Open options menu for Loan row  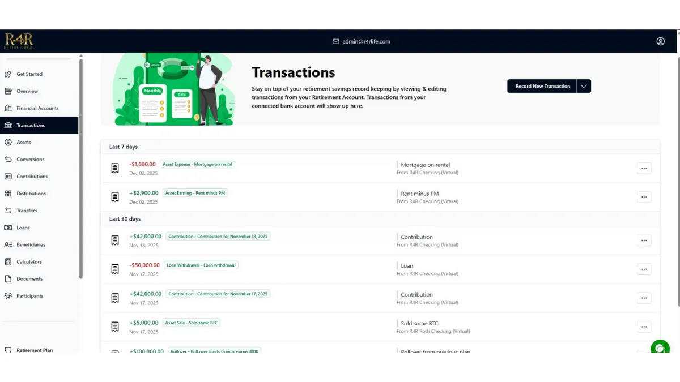click(x=644, y=269)
